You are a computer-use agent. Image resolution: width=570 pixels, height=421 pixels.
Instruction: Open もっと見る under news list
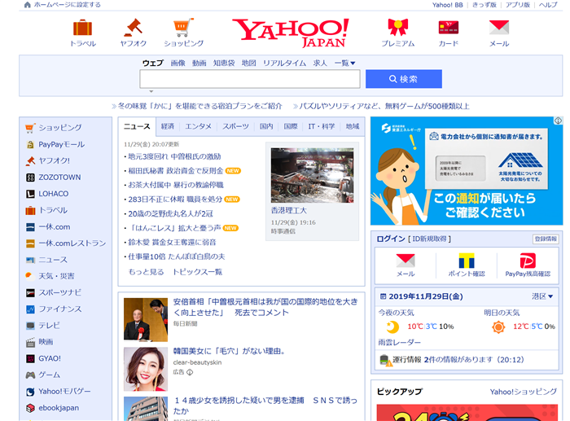[x=146, y=272]
